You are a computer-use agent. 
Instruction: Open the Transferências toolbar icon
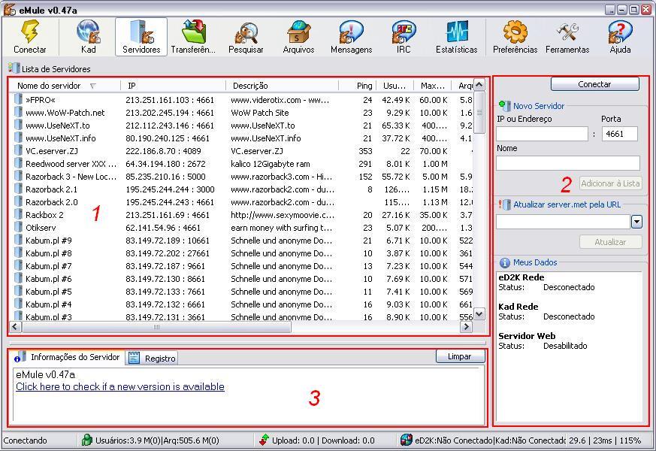193,32
